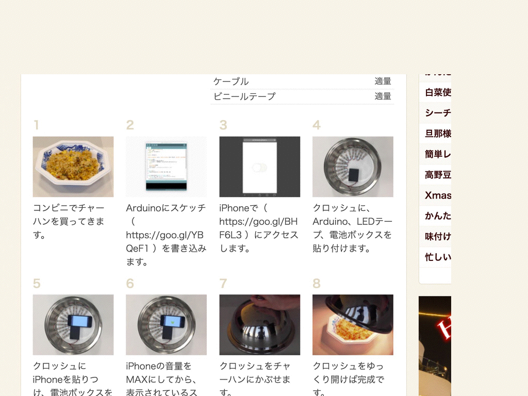Click the シーチ sidebar link

coord(437,113)
